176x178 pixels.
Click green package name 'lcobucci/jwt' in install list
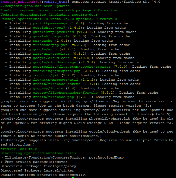pyautogui.click(x=46, y=75)
